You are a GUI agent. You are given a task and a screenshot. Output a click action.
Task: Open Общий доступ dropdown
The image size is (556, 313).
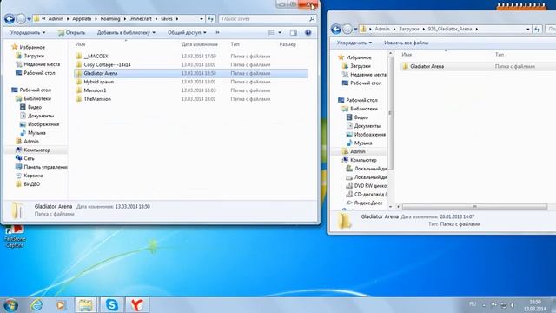[187, 33]
